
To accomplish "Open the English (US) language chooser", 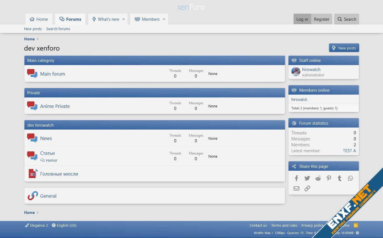I will [64, 225].
